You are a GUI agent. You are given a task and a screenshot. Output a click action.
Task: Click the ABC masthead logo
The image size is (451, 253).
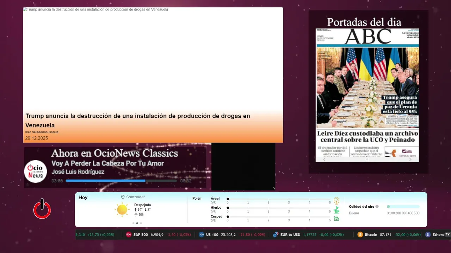pos(368,37)
